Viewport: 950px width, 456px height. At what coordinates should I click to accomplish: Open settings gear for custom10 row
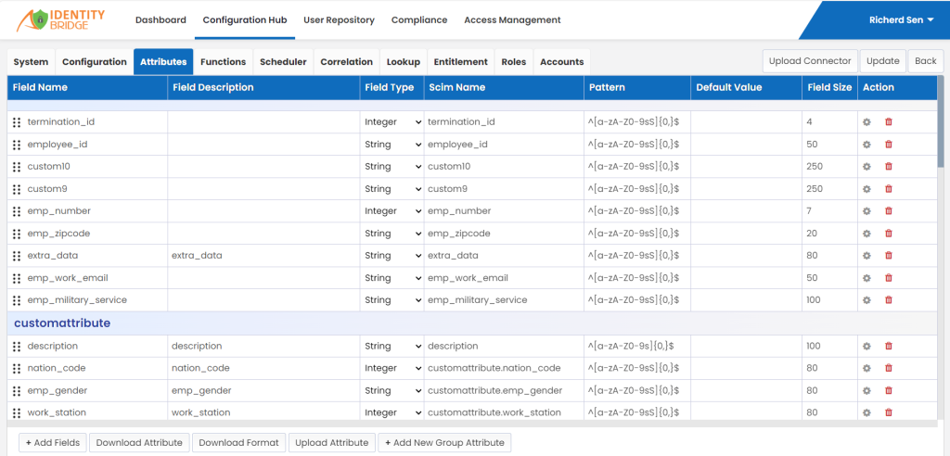(867, 166)
